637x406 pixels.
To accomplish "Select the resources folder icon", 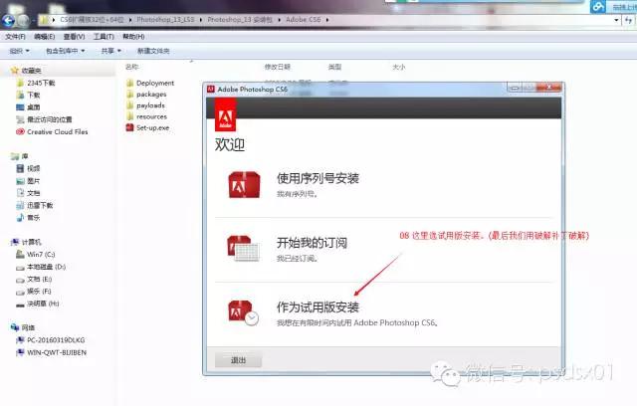I will [x=130, y=116].
